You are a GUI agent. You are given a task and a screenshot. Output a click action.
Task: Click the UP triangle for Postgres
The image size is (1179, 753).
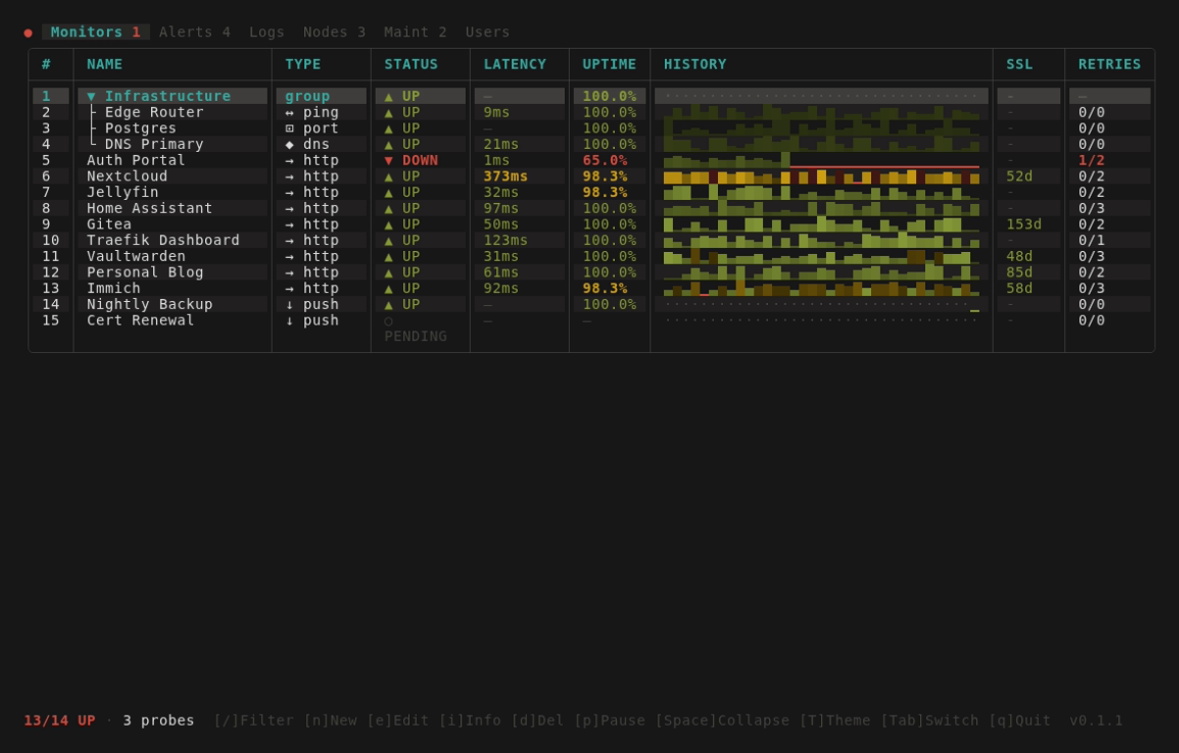click(389, 128)
